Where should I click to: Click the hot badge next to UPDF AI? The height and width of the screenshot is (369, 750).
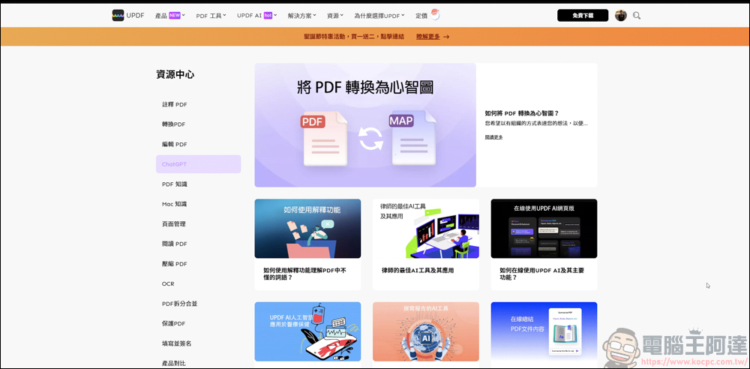point(268,15)
